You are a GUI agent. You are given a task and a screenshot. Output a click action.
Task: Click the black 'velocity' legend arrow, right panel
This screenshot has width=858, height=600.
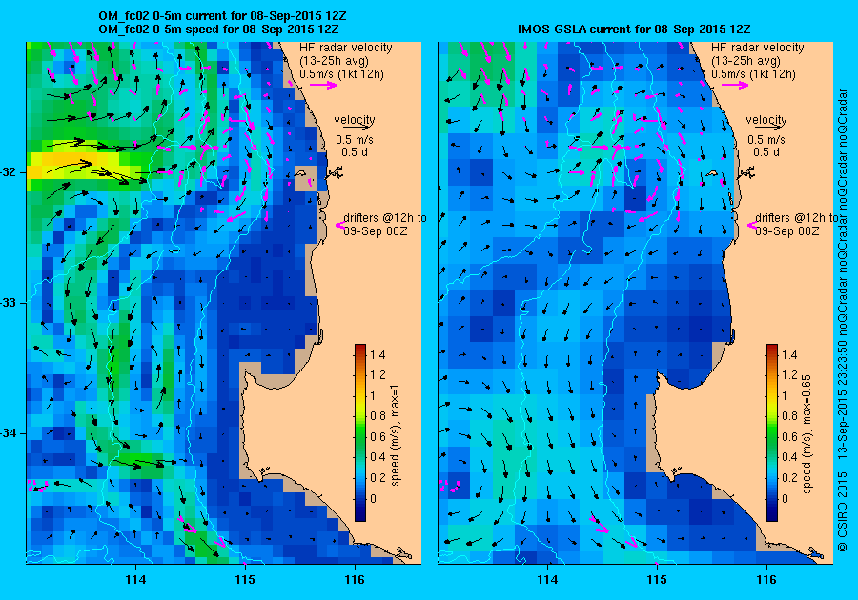coord(766,127)
